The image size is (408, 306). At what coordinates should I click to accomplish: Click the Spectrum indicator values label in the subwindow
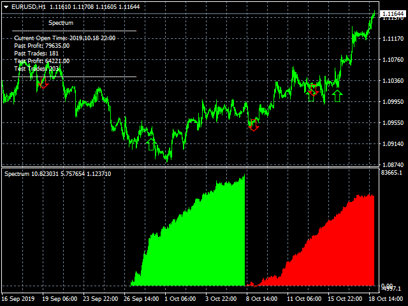pyautogui.click(x=58, y=174)
